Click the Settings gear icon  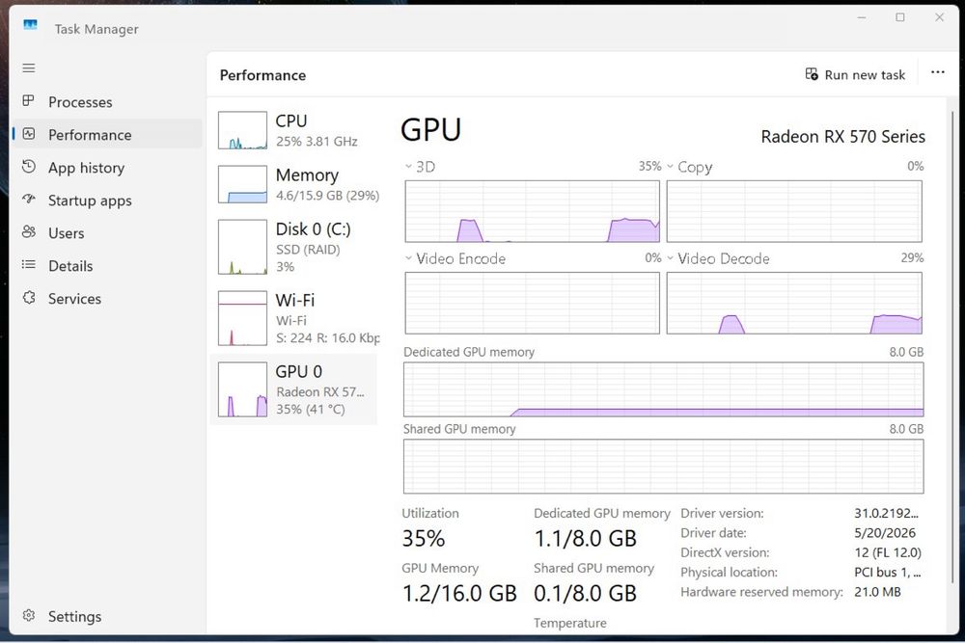(28, 615)
